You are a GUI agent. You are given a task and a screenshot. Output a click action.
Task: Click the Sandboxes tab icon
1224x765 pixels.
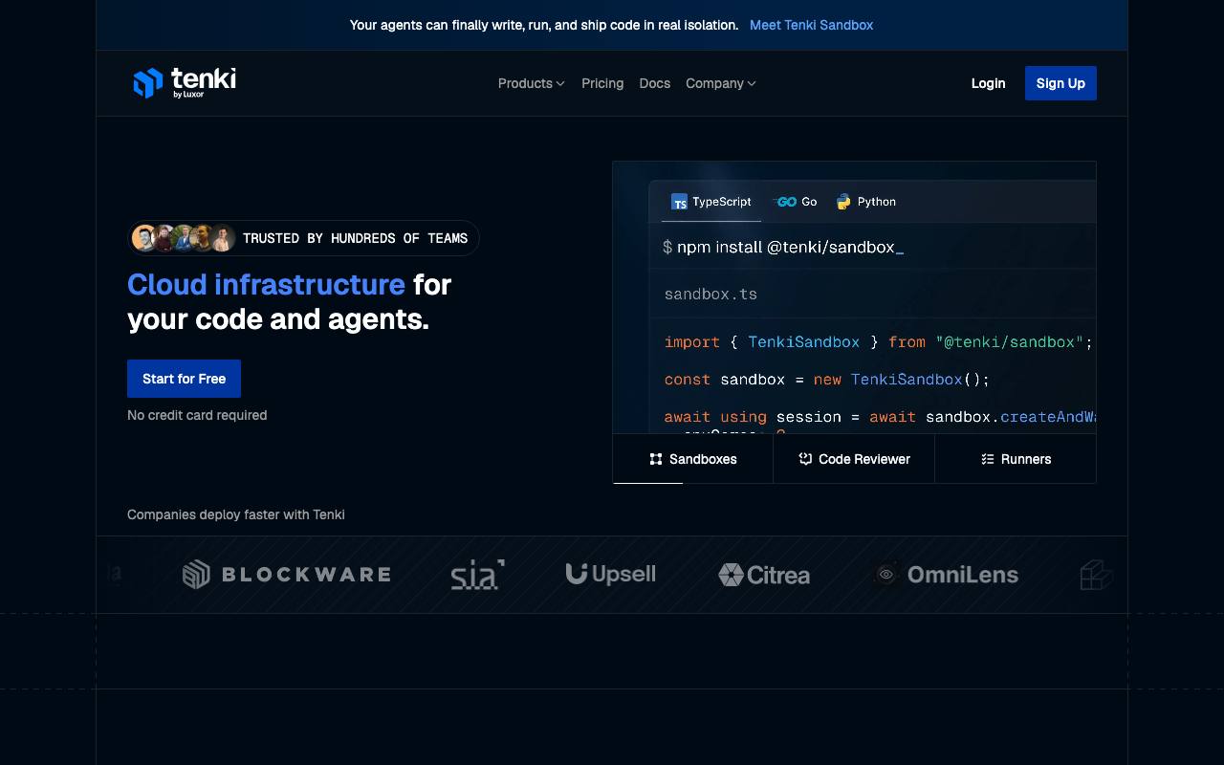[x=656, y=459]
